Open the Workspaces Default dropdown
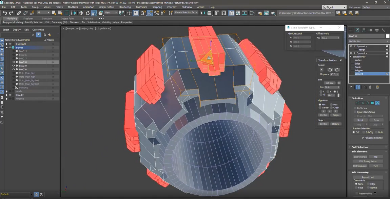This screenshot has width=390, height=199. tap(375, 7)
